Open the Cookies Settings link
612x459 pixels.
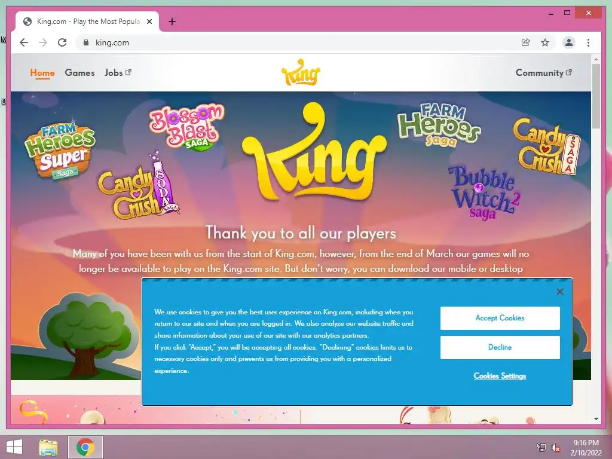pos(500,376)
